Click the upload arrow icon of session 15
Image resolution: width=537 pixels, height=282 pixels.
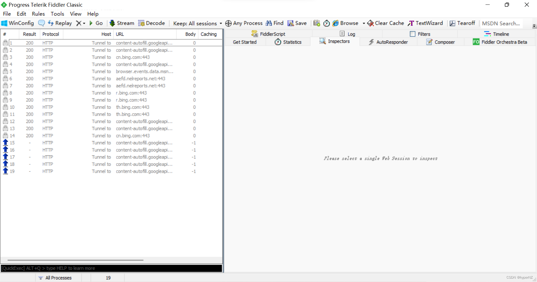(x=5, y=143)
